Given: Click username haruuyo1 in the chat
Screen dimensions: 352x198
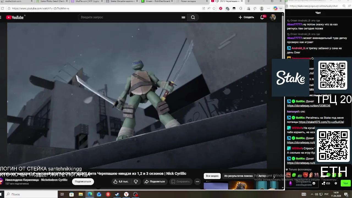Looking at the screenshot, I should [293, 112].
